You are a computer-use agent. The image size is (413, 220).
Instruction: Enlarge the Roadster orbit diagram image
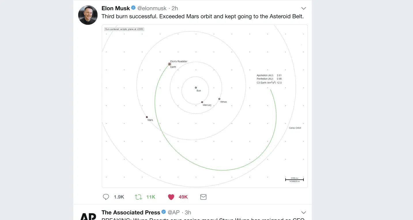[x=205, y=106]
